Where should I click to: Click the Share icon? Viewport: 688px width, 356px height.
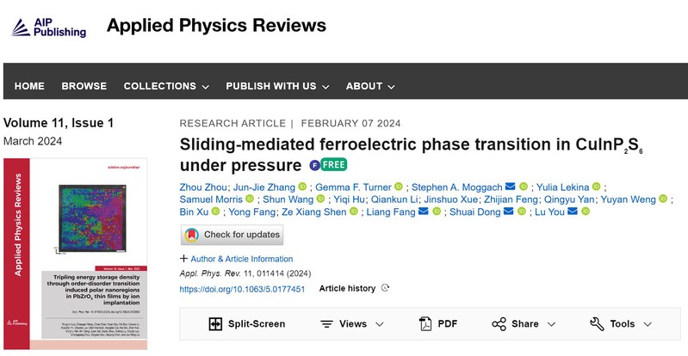[499, 323]
